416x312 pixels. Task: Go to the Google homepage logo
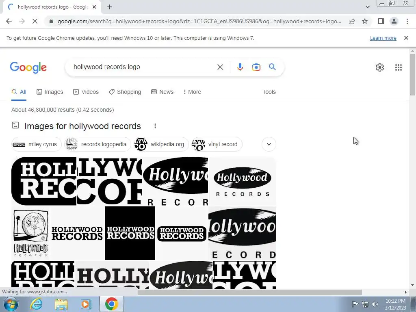28,67
